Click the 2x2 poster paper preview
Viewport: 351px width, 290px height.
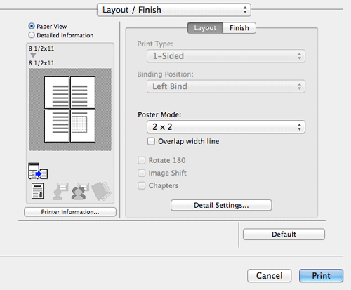click(x=70, y=110)
